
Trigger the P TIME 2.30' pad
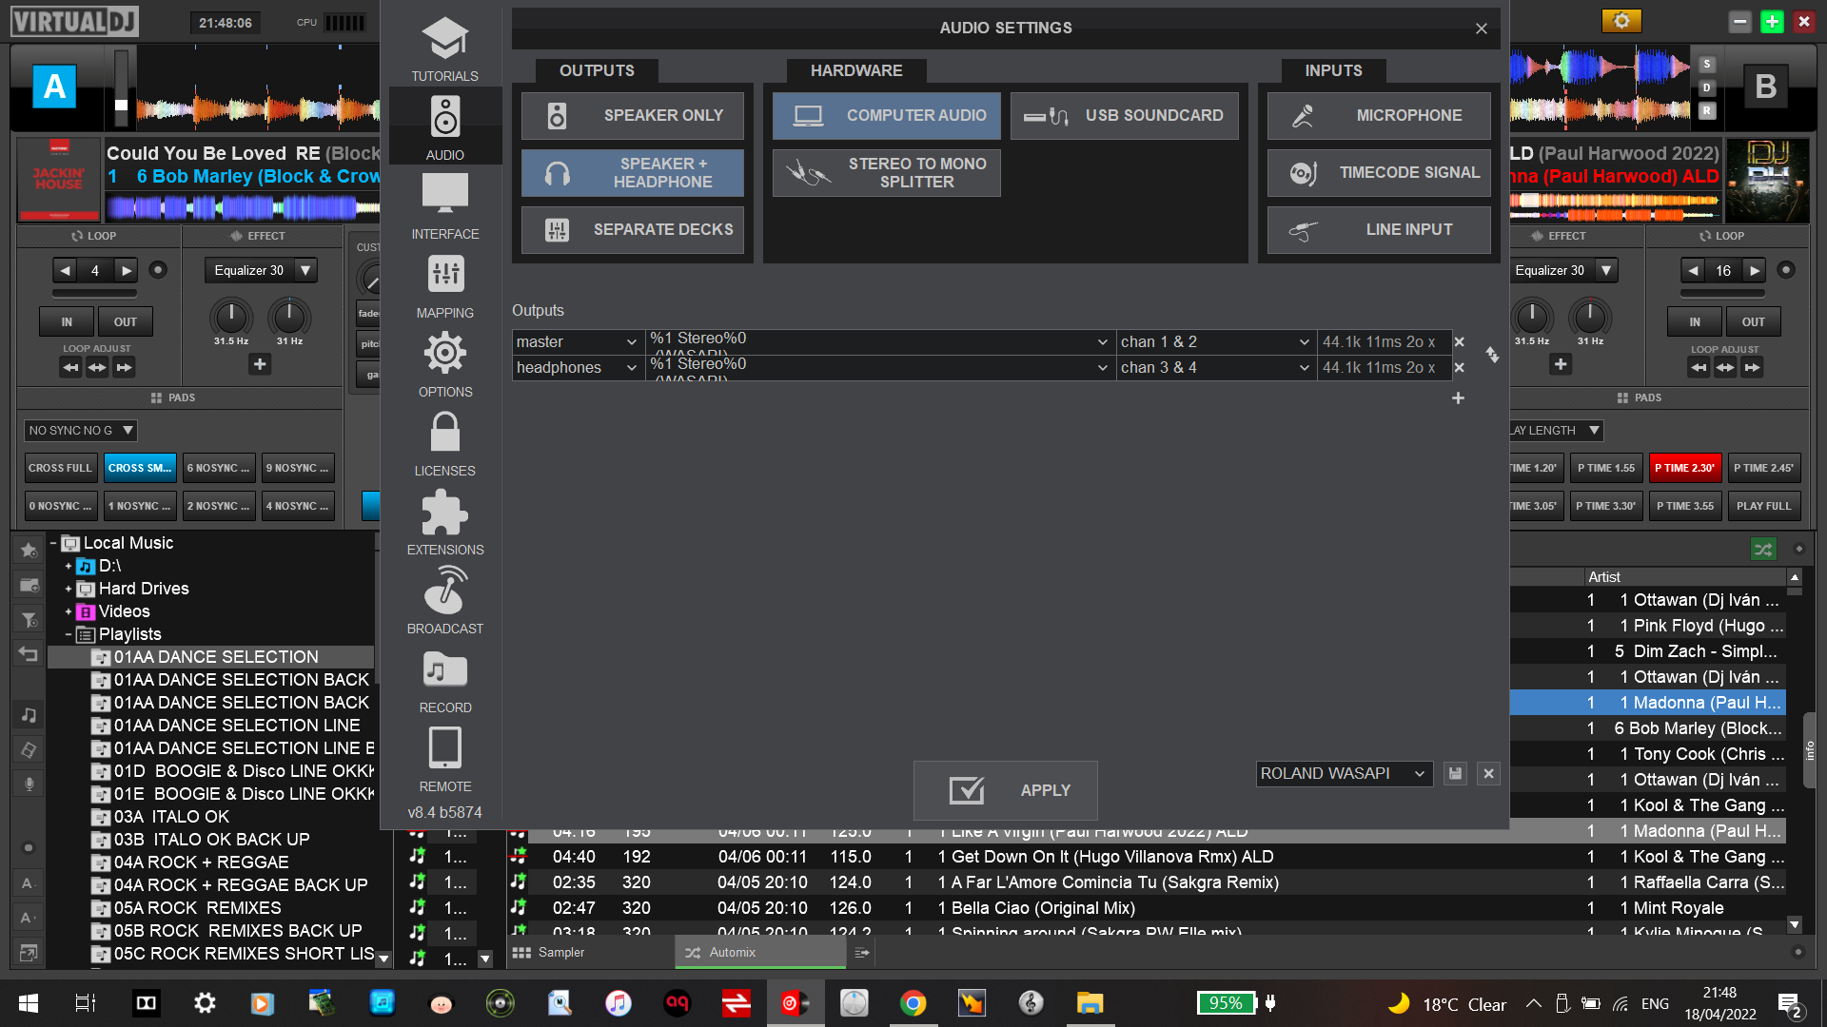pyautogui.click(x=1684, y=468)
